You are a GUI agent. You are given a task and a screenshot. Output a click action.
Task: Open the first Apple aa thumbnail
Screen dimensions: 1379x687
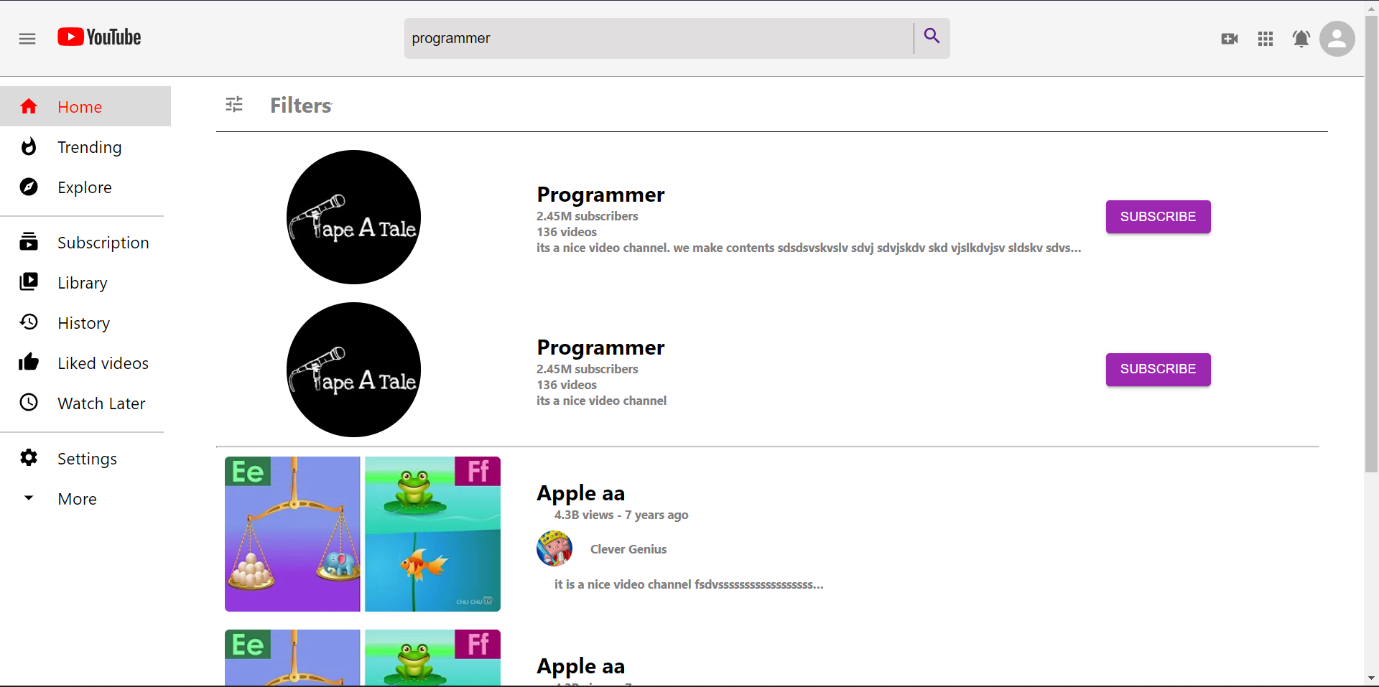362,533
